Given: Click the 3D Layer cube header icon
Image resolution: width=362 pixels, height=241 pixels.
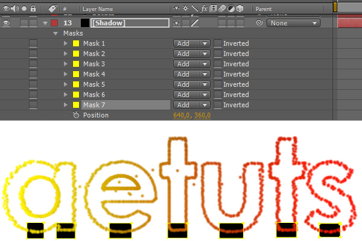Looking at the screenshot, I should pos(240,9).
